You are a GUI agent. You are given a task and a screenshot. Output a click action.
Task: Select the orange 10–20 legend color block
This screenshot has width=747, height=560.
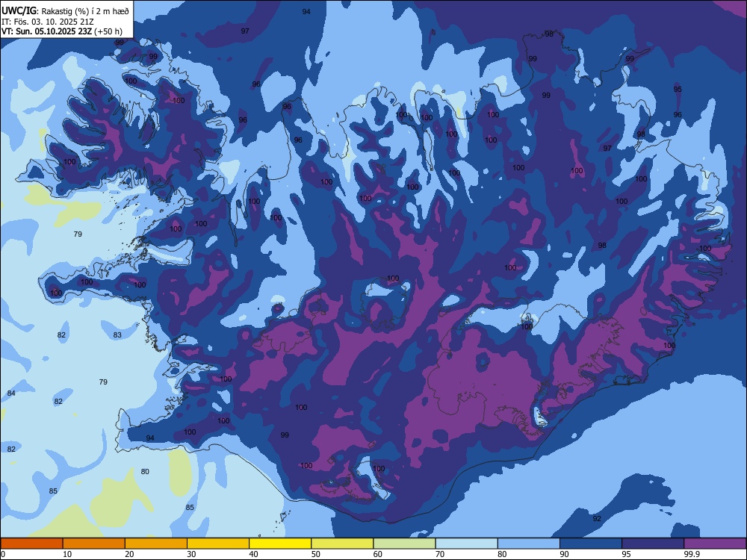click(x=94, y=544)
